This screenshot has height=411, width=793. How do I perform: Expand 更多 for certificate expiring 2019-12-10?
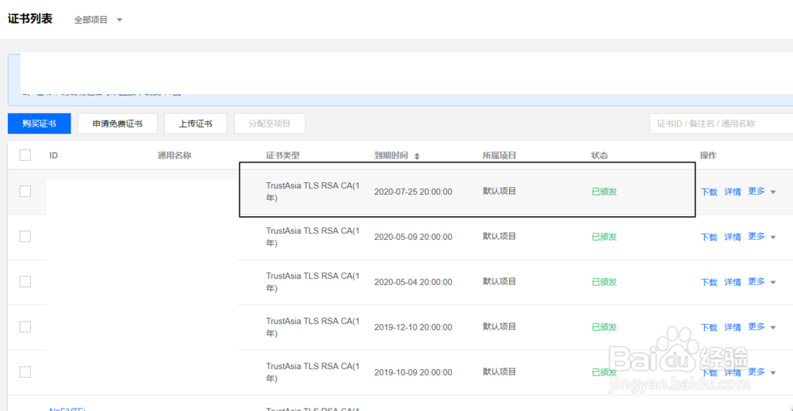[761, 327]
